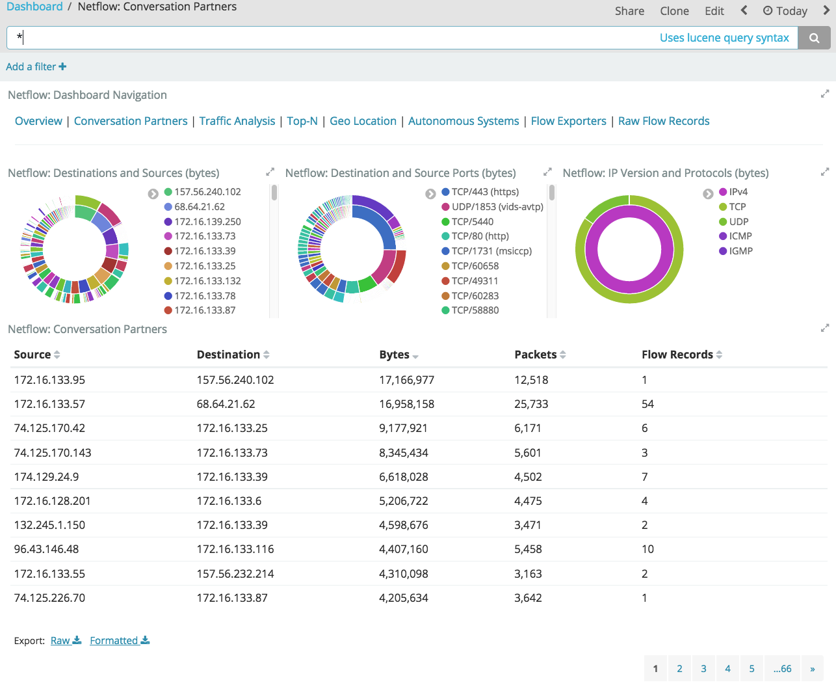Open the Uses lucene query syntax link
The width and height of the screenshot is (836, 689).
tap(724, 37)
